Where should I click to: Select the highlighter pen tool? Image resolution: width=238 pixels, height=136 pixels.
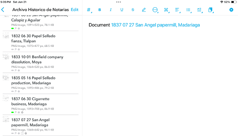[144, 10]
